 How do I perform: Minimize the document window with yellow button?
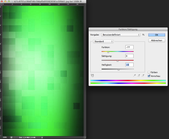tap(5, 1)
